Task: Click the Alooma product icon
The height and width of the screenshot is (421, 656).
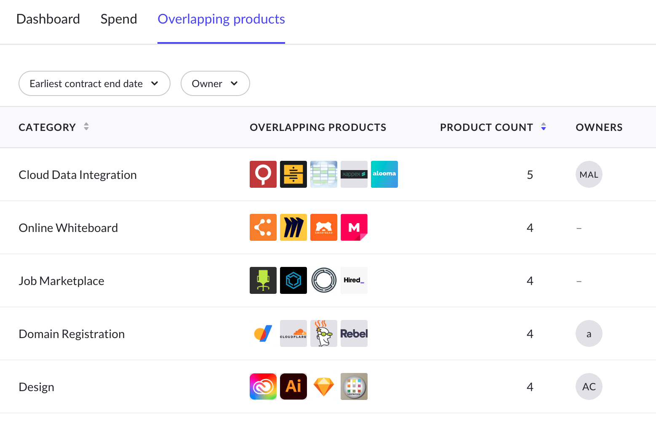Action: [384, 174]
